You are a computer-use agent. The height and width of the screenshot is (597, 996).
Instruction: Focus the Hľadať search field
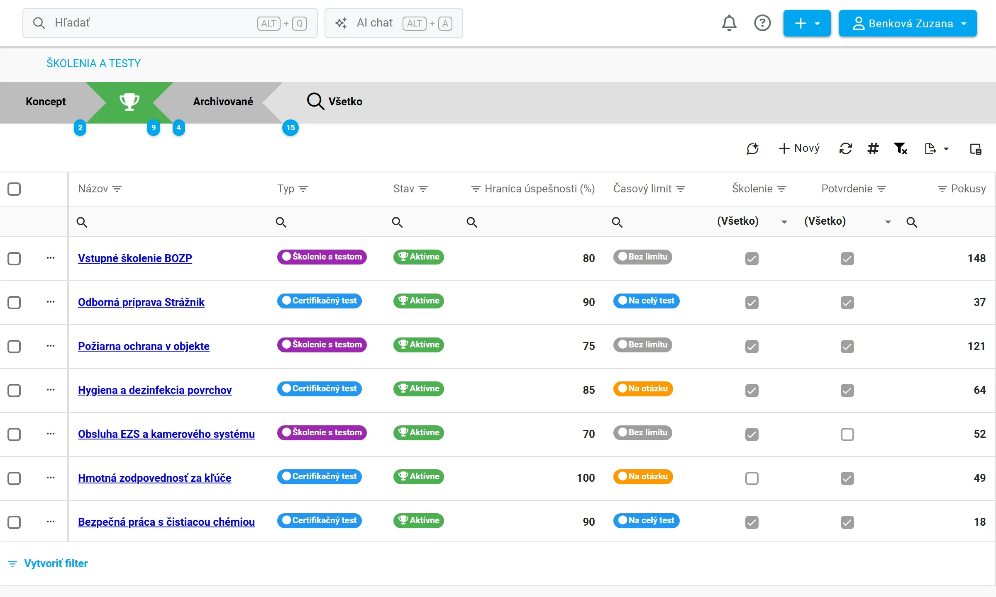170,23
